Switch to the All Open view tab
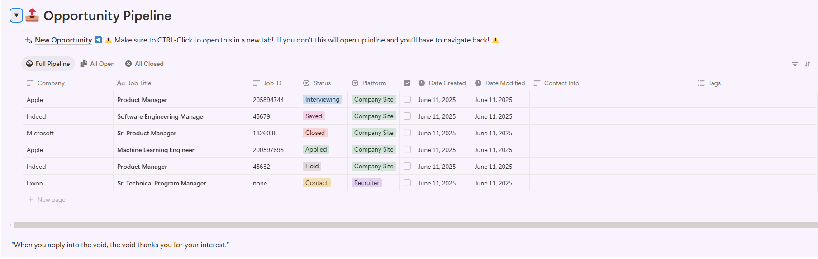 (x=97, y=64)
